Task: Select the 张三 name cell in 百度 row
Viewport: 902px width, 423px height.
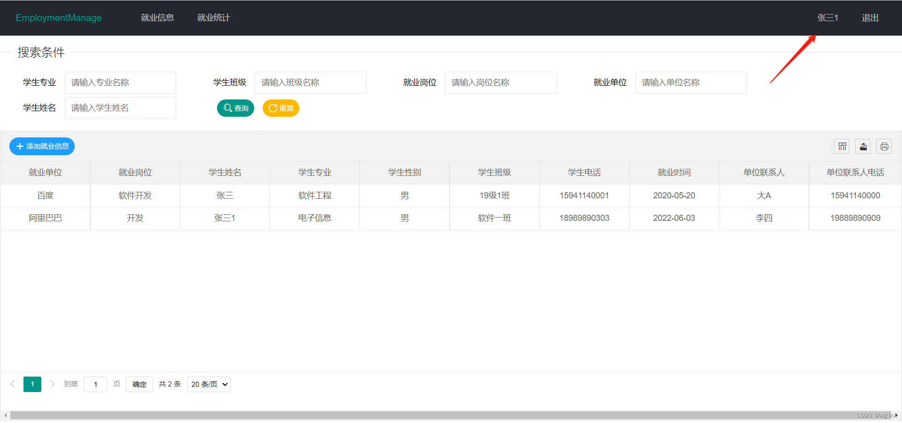Action: (225, 196)
